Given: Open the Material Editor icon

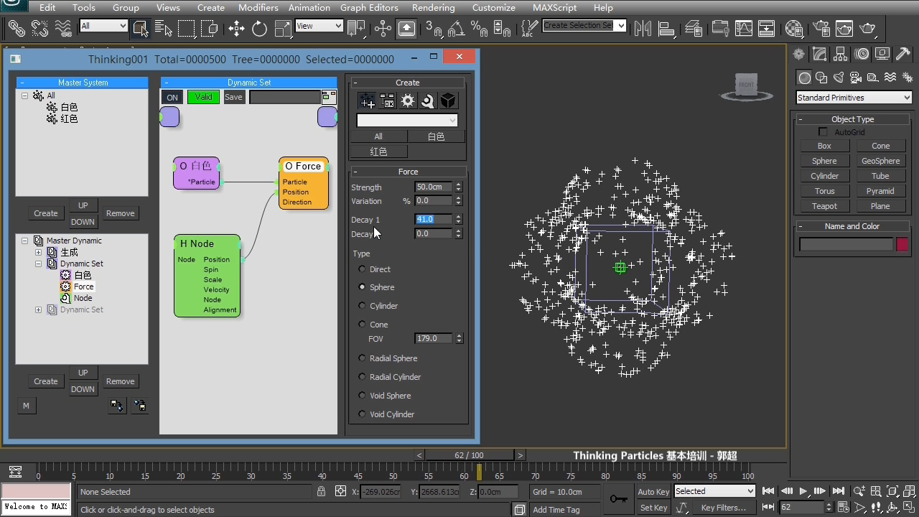Looking at the screenshot, I should pos(794,28).
